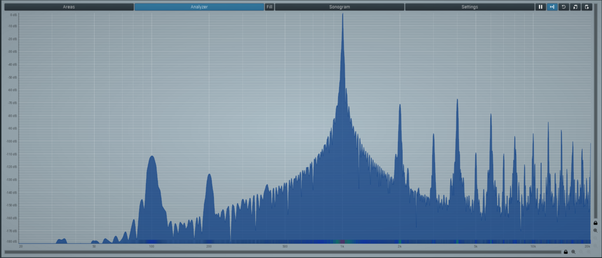Click the 5k frequency axis label
The width and height of the screenshot is (602, 258).
[476, 246]
